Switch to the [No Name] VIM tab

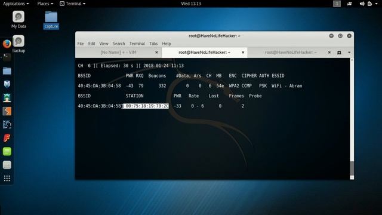tap(118, 53)
